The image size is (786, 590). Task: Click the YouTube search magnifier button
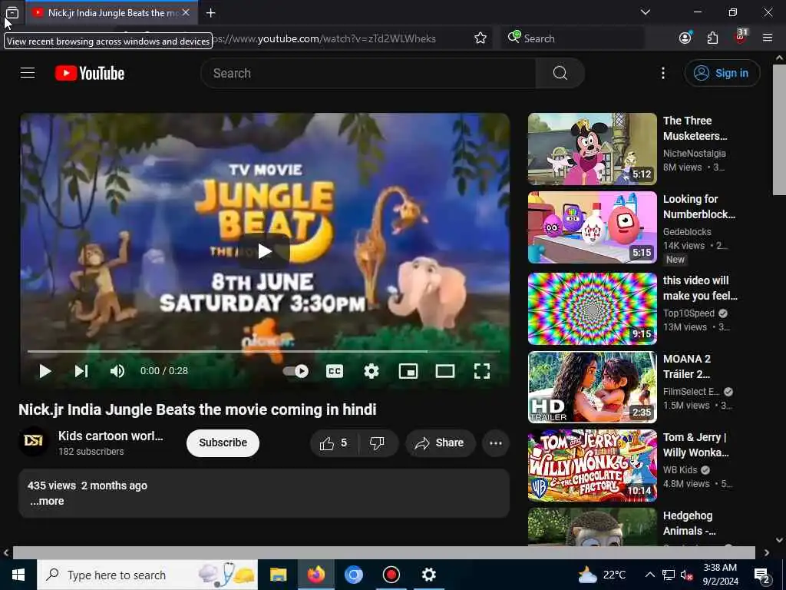560,73
